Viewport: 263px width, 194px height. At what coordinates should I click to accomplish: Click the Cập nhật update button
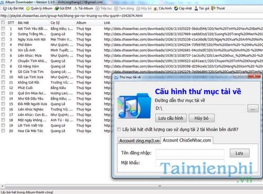(183, 8)
